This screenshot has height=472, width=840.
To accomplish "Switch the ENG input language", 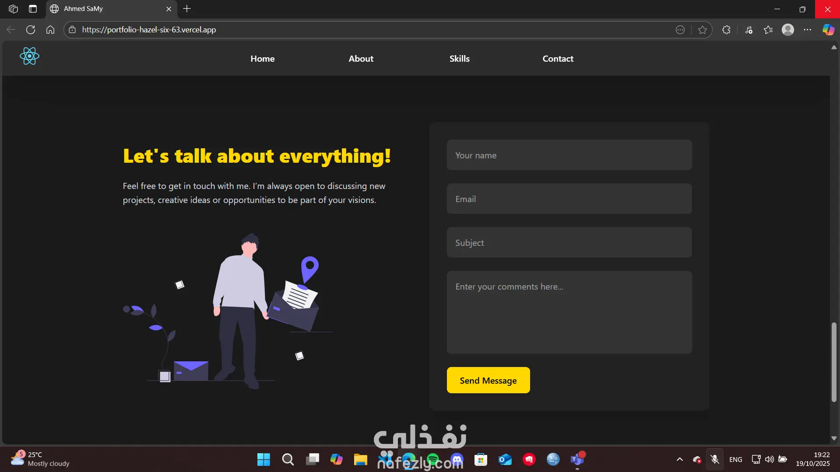I will pyautogui.click(x=736, y=460).
